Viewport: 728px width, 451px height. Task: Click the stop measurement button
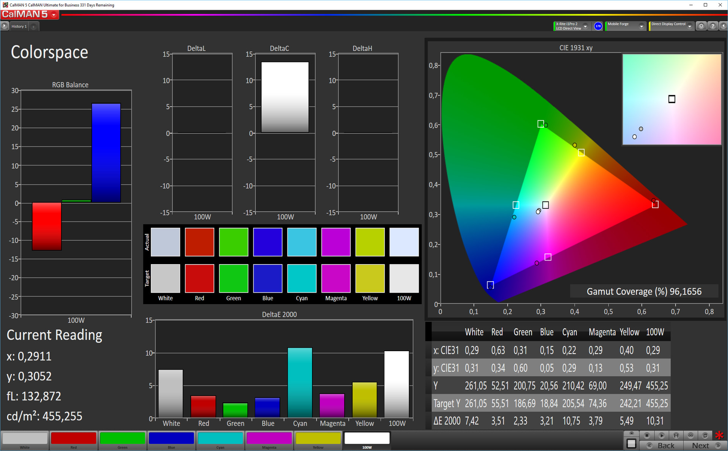(647, 435)
